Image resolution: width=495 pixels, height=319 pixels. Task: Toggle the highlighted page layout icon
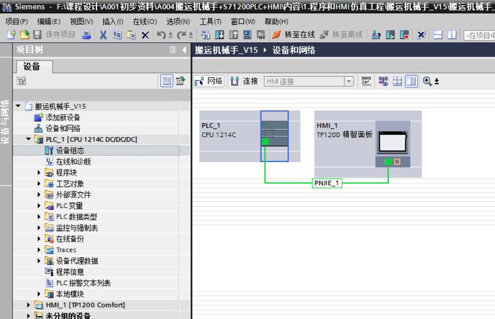411,81
